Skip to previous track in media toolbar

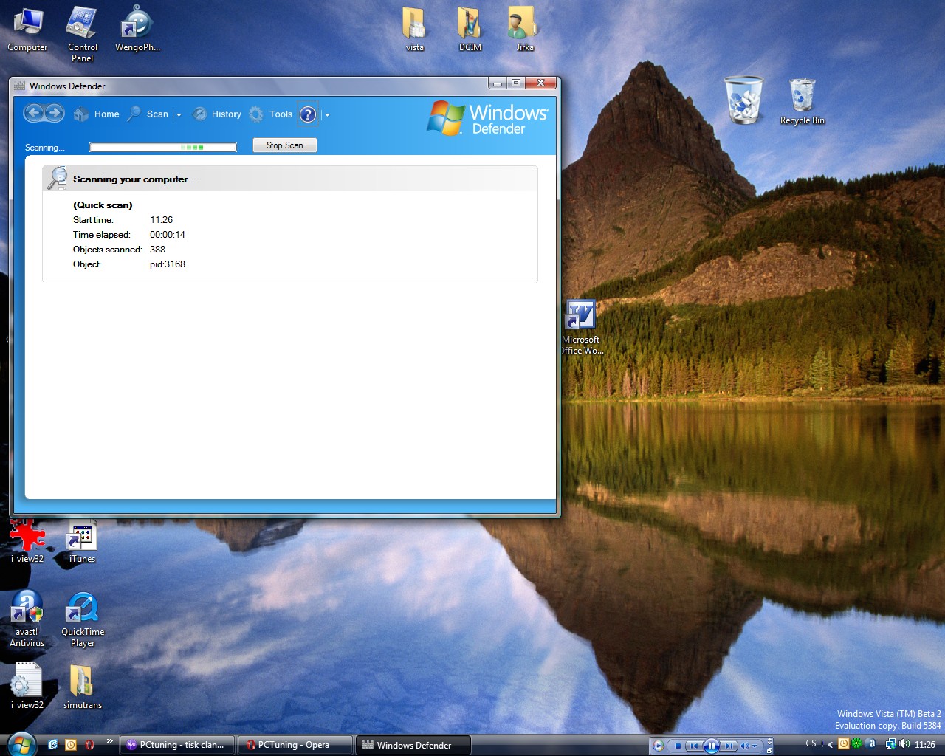coord(694,746)
